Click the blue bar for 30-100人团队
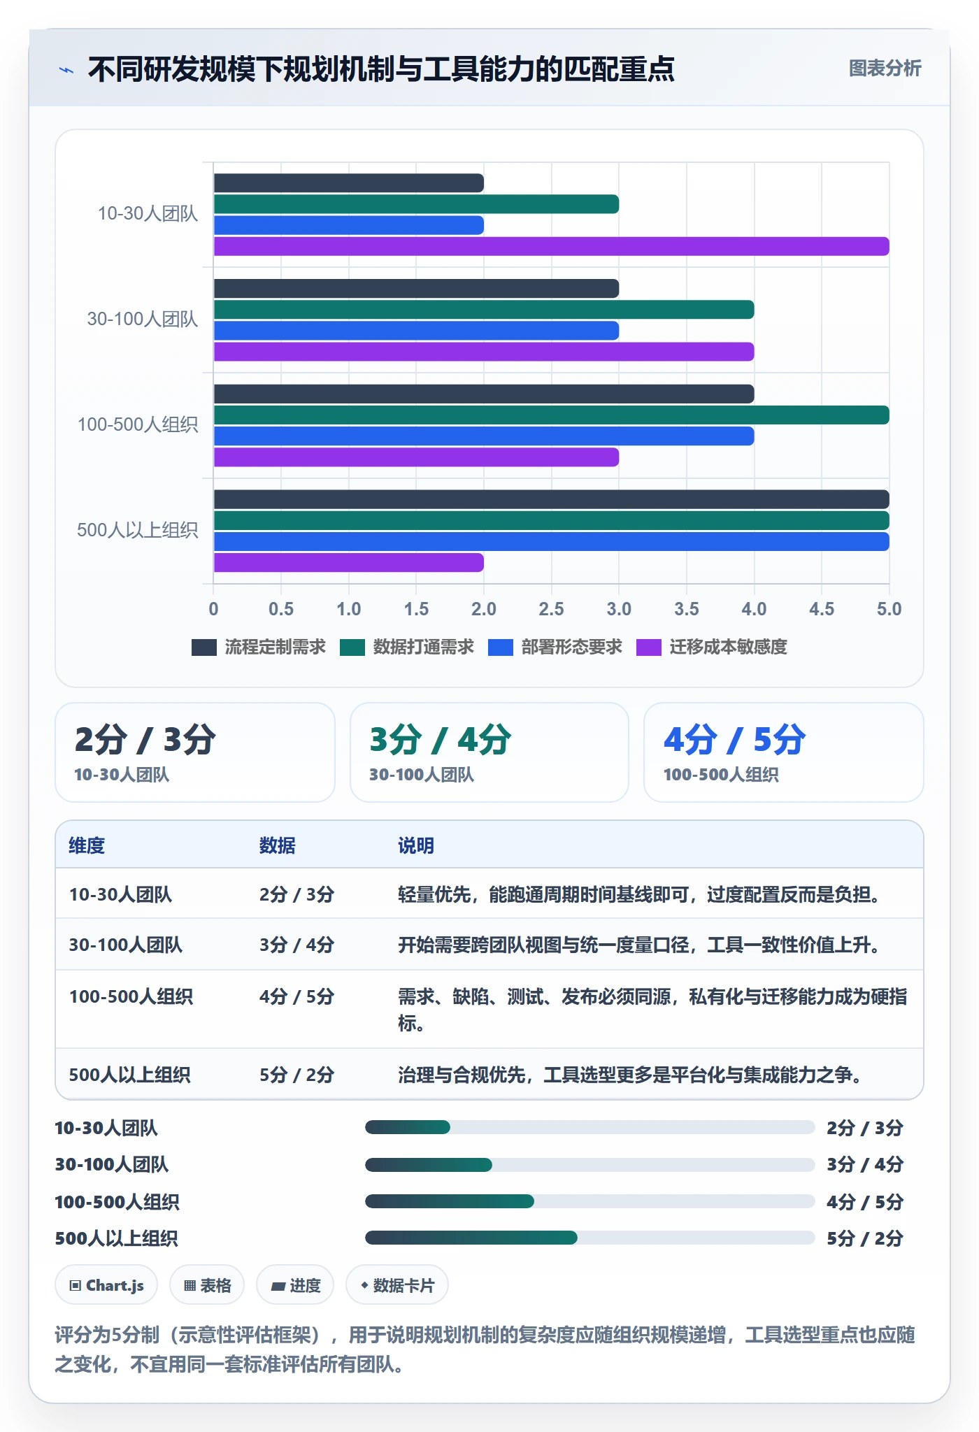This screenshot has width=979, height=1432. click(x=416, y=331)
